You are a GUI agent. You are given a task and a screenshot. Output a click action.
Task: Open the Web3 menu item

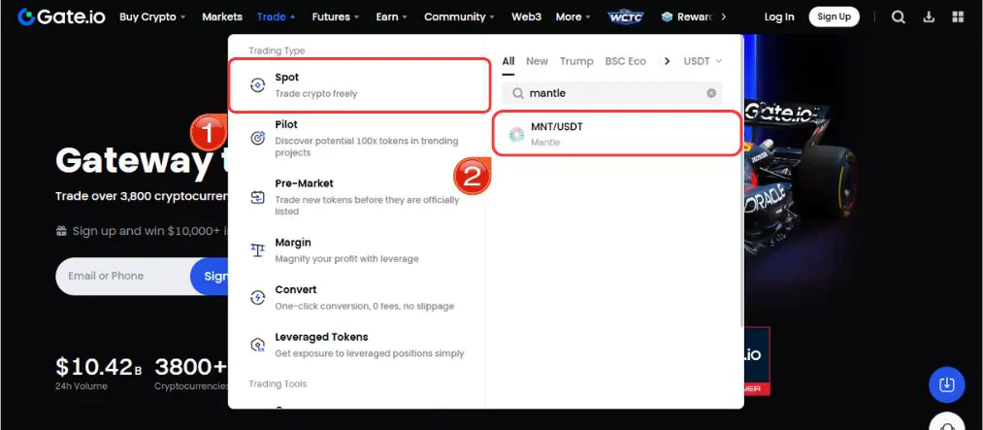(526, 17)
